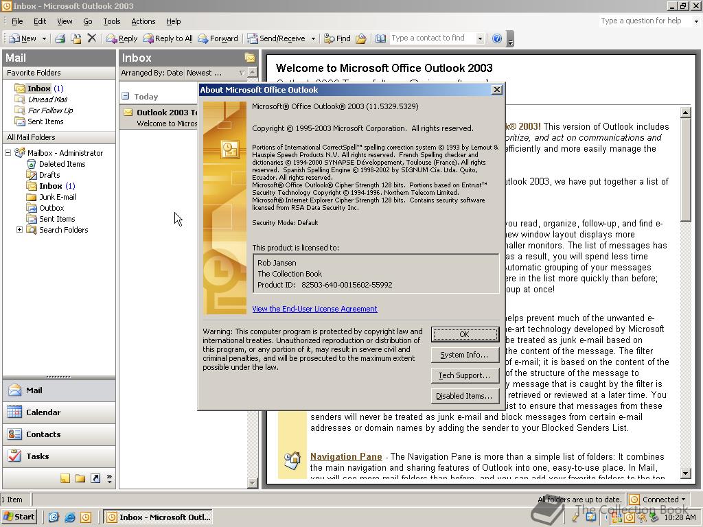The height and width of the screenshot is (527, 703).
Task: Open the Tools menu
Action: 112,21
